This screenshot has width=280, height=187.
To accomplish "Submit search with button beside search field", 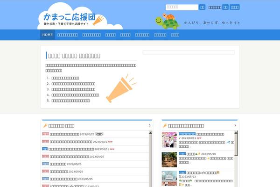I will (202, 7).
